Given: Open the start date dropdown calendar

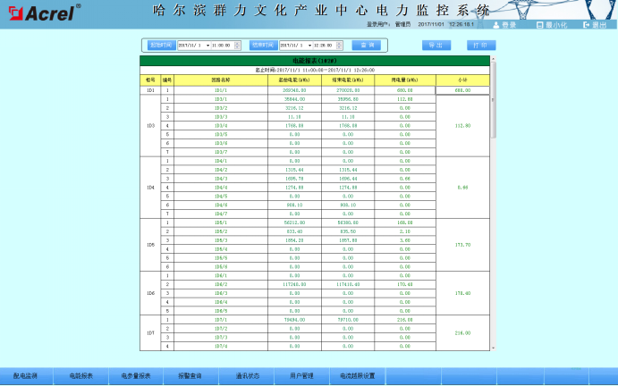Looking at the screenshot, I should (x=207, y=46).
